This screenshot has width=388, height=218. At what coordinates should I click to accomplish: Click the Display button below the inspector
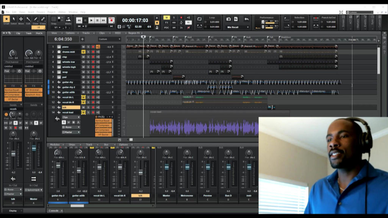pyautogui.click(x=13, y=211)
